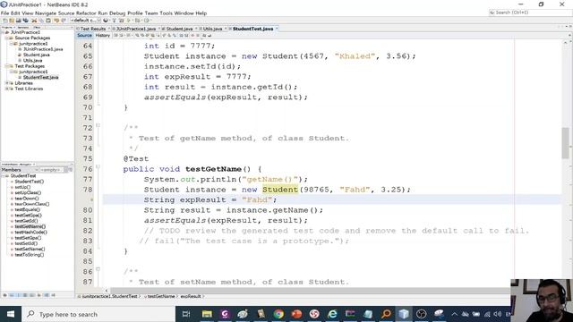Image resolution: width=573 pixels, height=322 pixels.
Task: Click the Cut toolbar icon
Action: (x=34, y=21)
